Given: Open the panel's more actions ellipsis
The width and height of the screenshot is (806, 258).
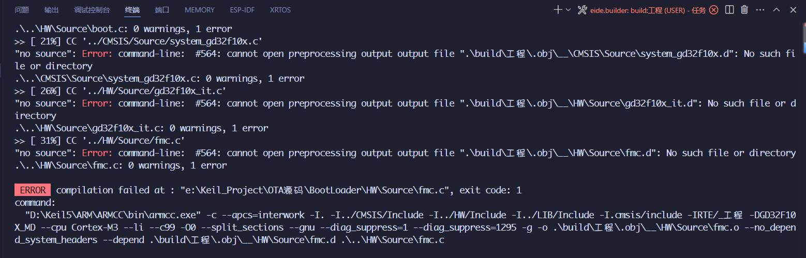Looking at the screenshot, I should click(x=760, y=10).
